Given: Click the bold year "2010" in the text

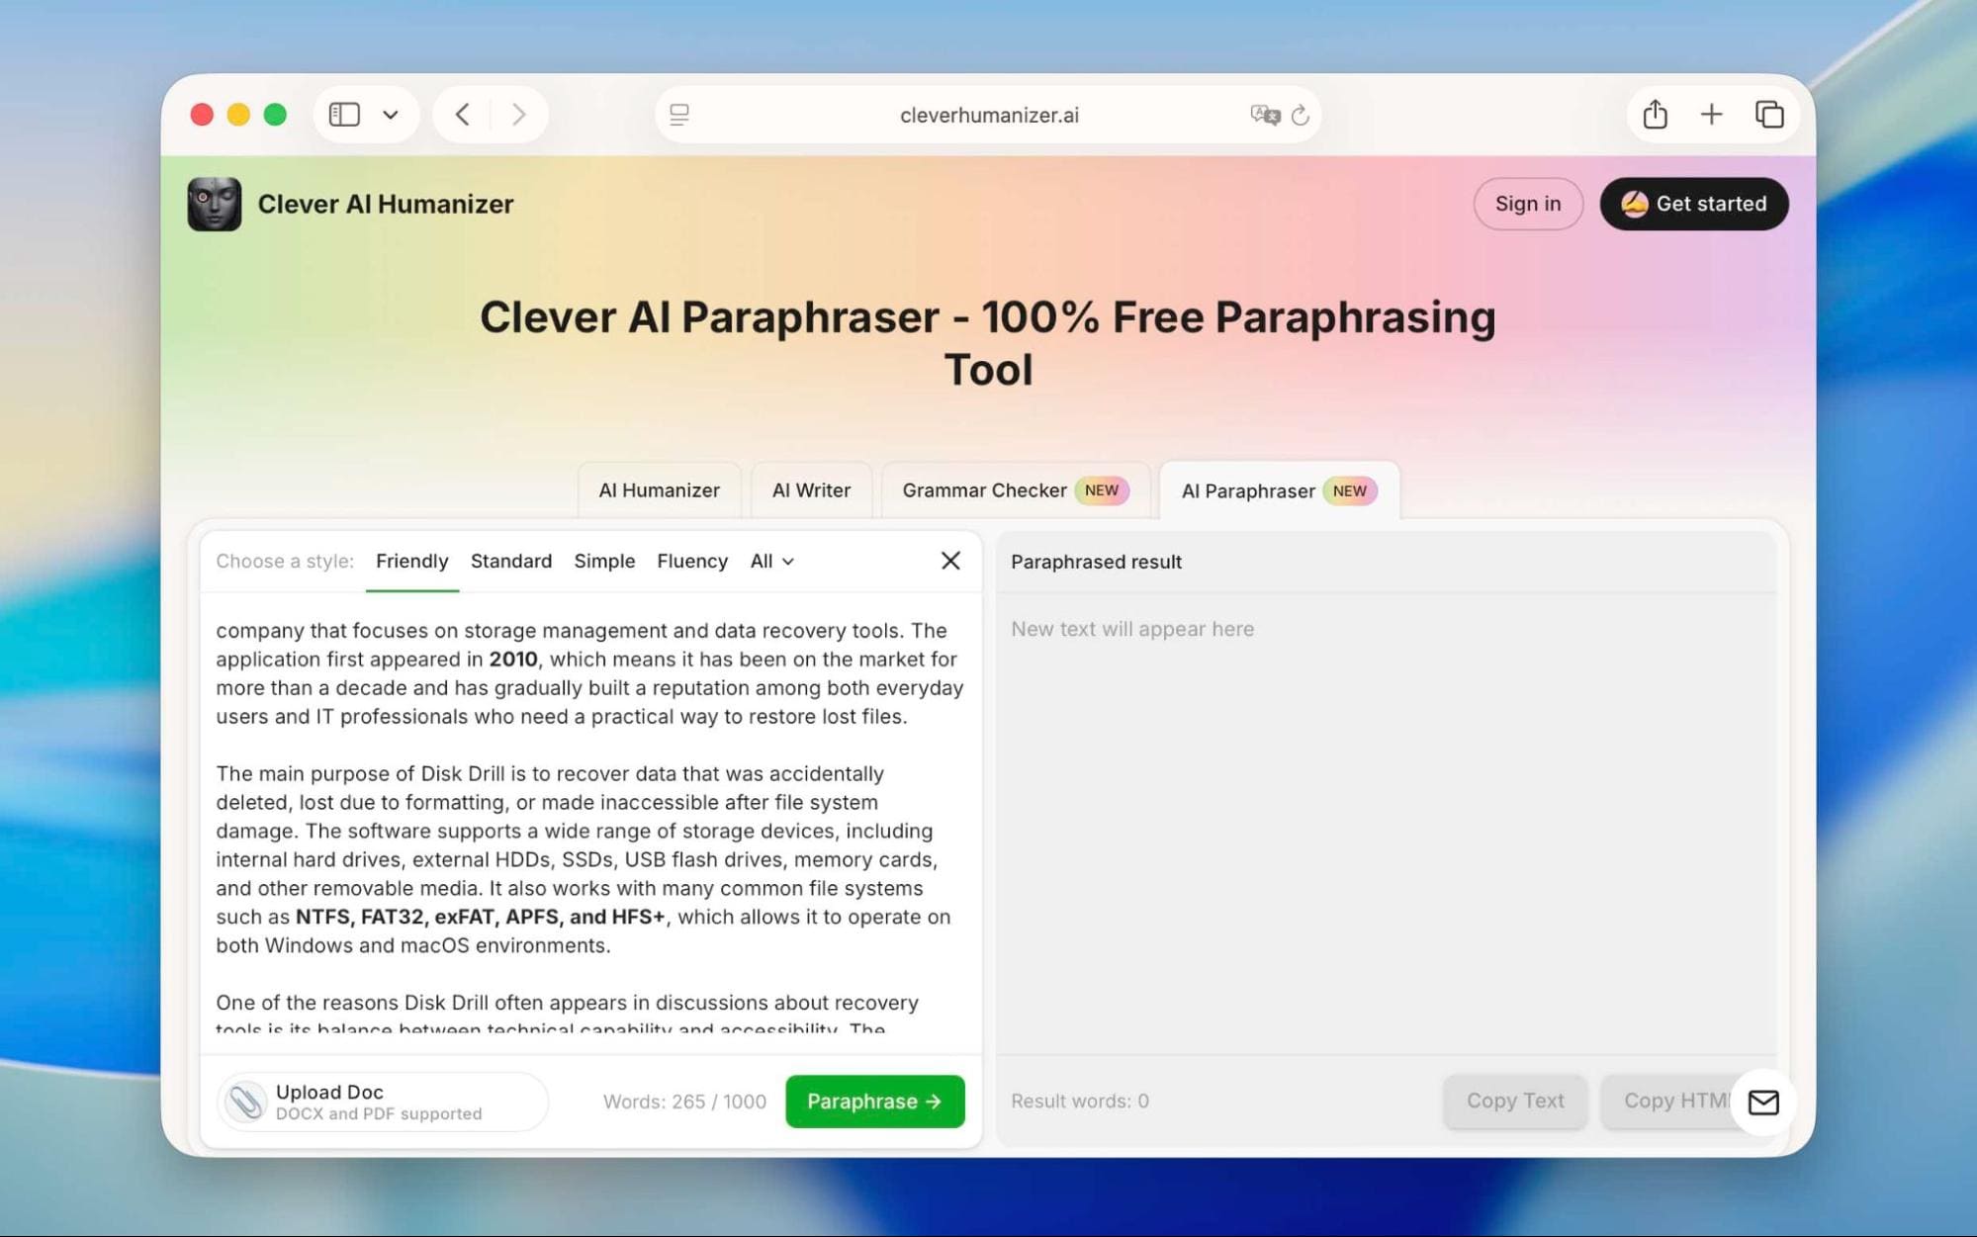Looking at the screenshot, I should point(513,660).
